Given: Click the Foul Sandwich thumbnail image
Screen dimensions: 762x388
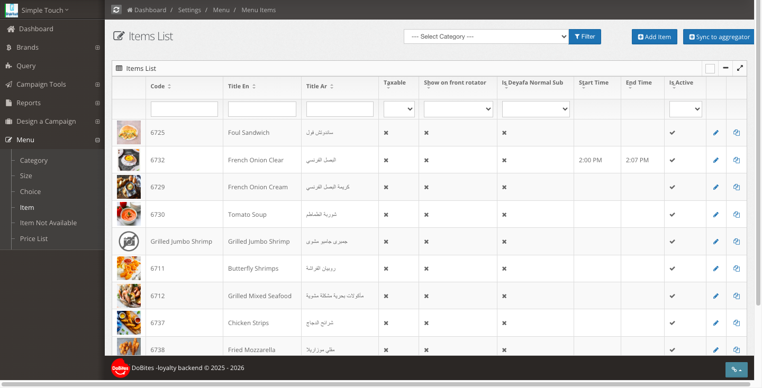Looking at the screenshot, I should point(129,133).
